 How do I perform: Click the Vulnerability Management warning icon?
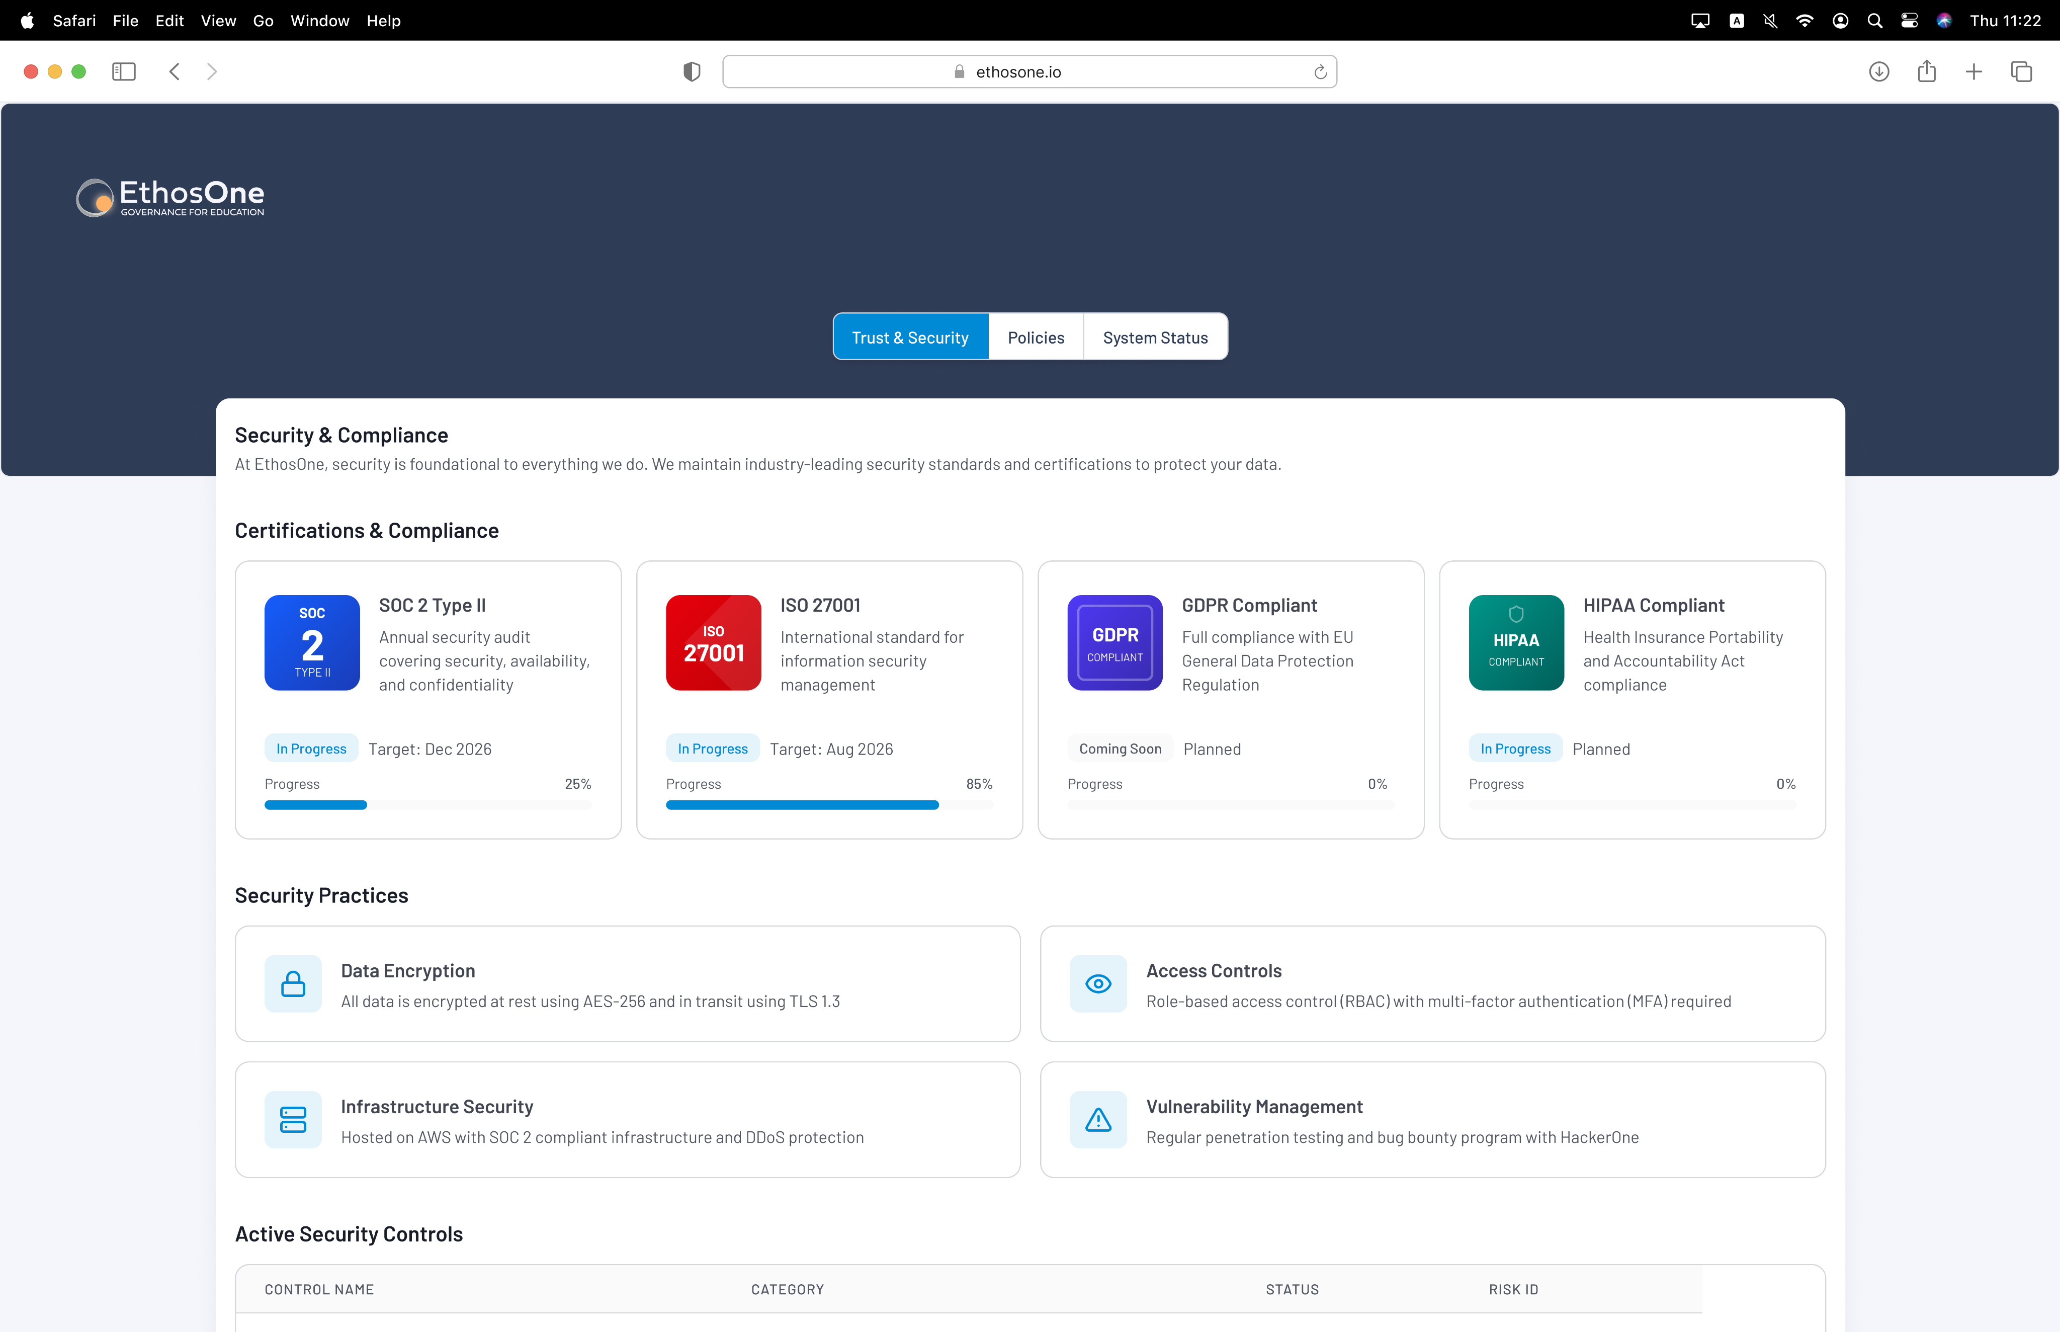coord(1098,1119)
